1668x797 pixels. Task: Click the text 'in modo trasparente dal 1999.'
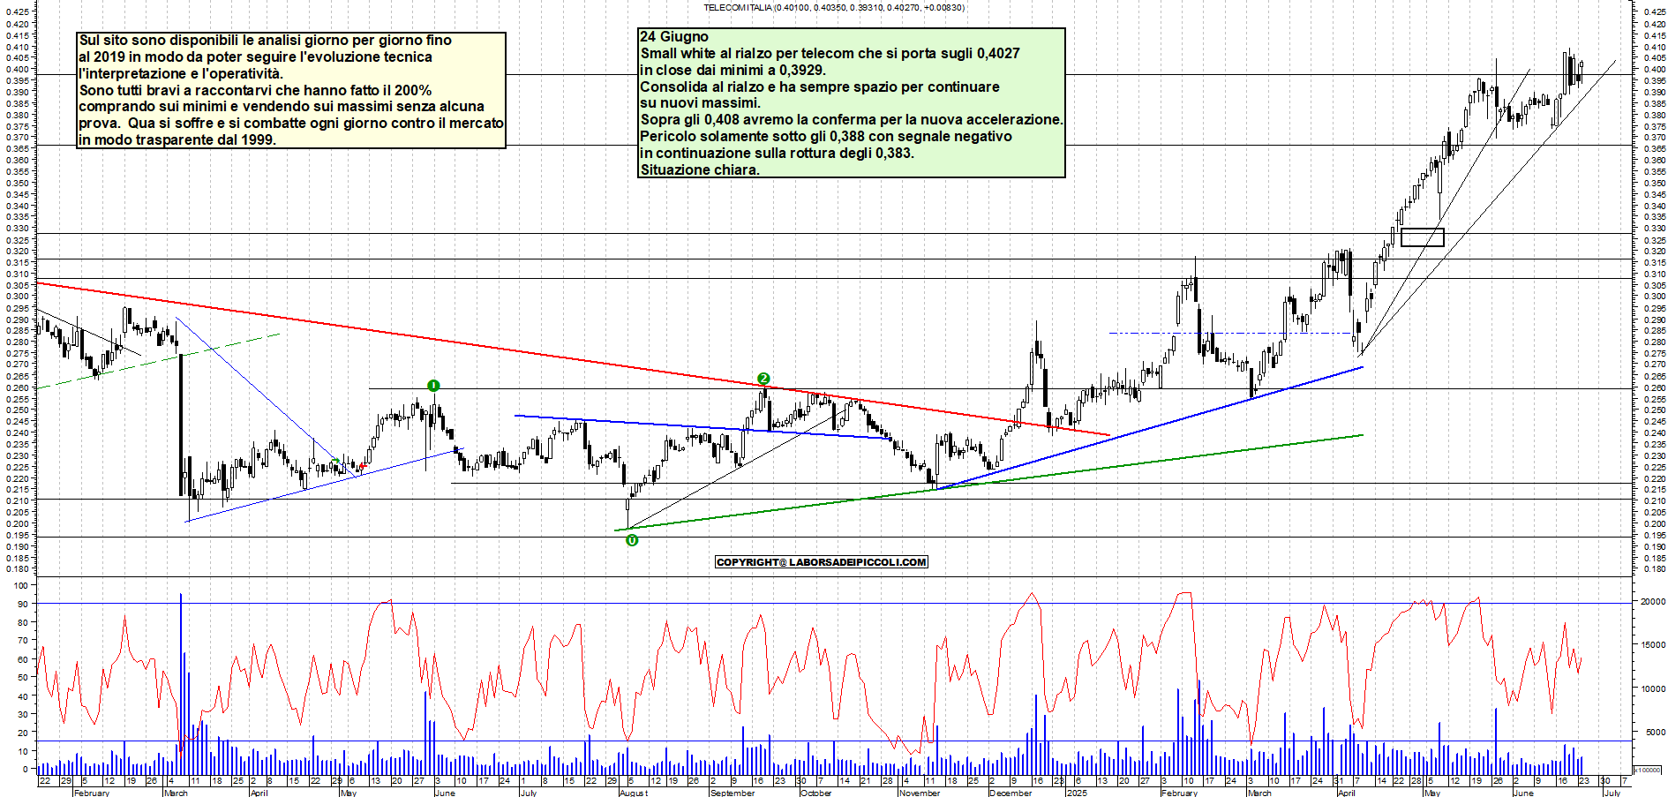coord(177,139)
